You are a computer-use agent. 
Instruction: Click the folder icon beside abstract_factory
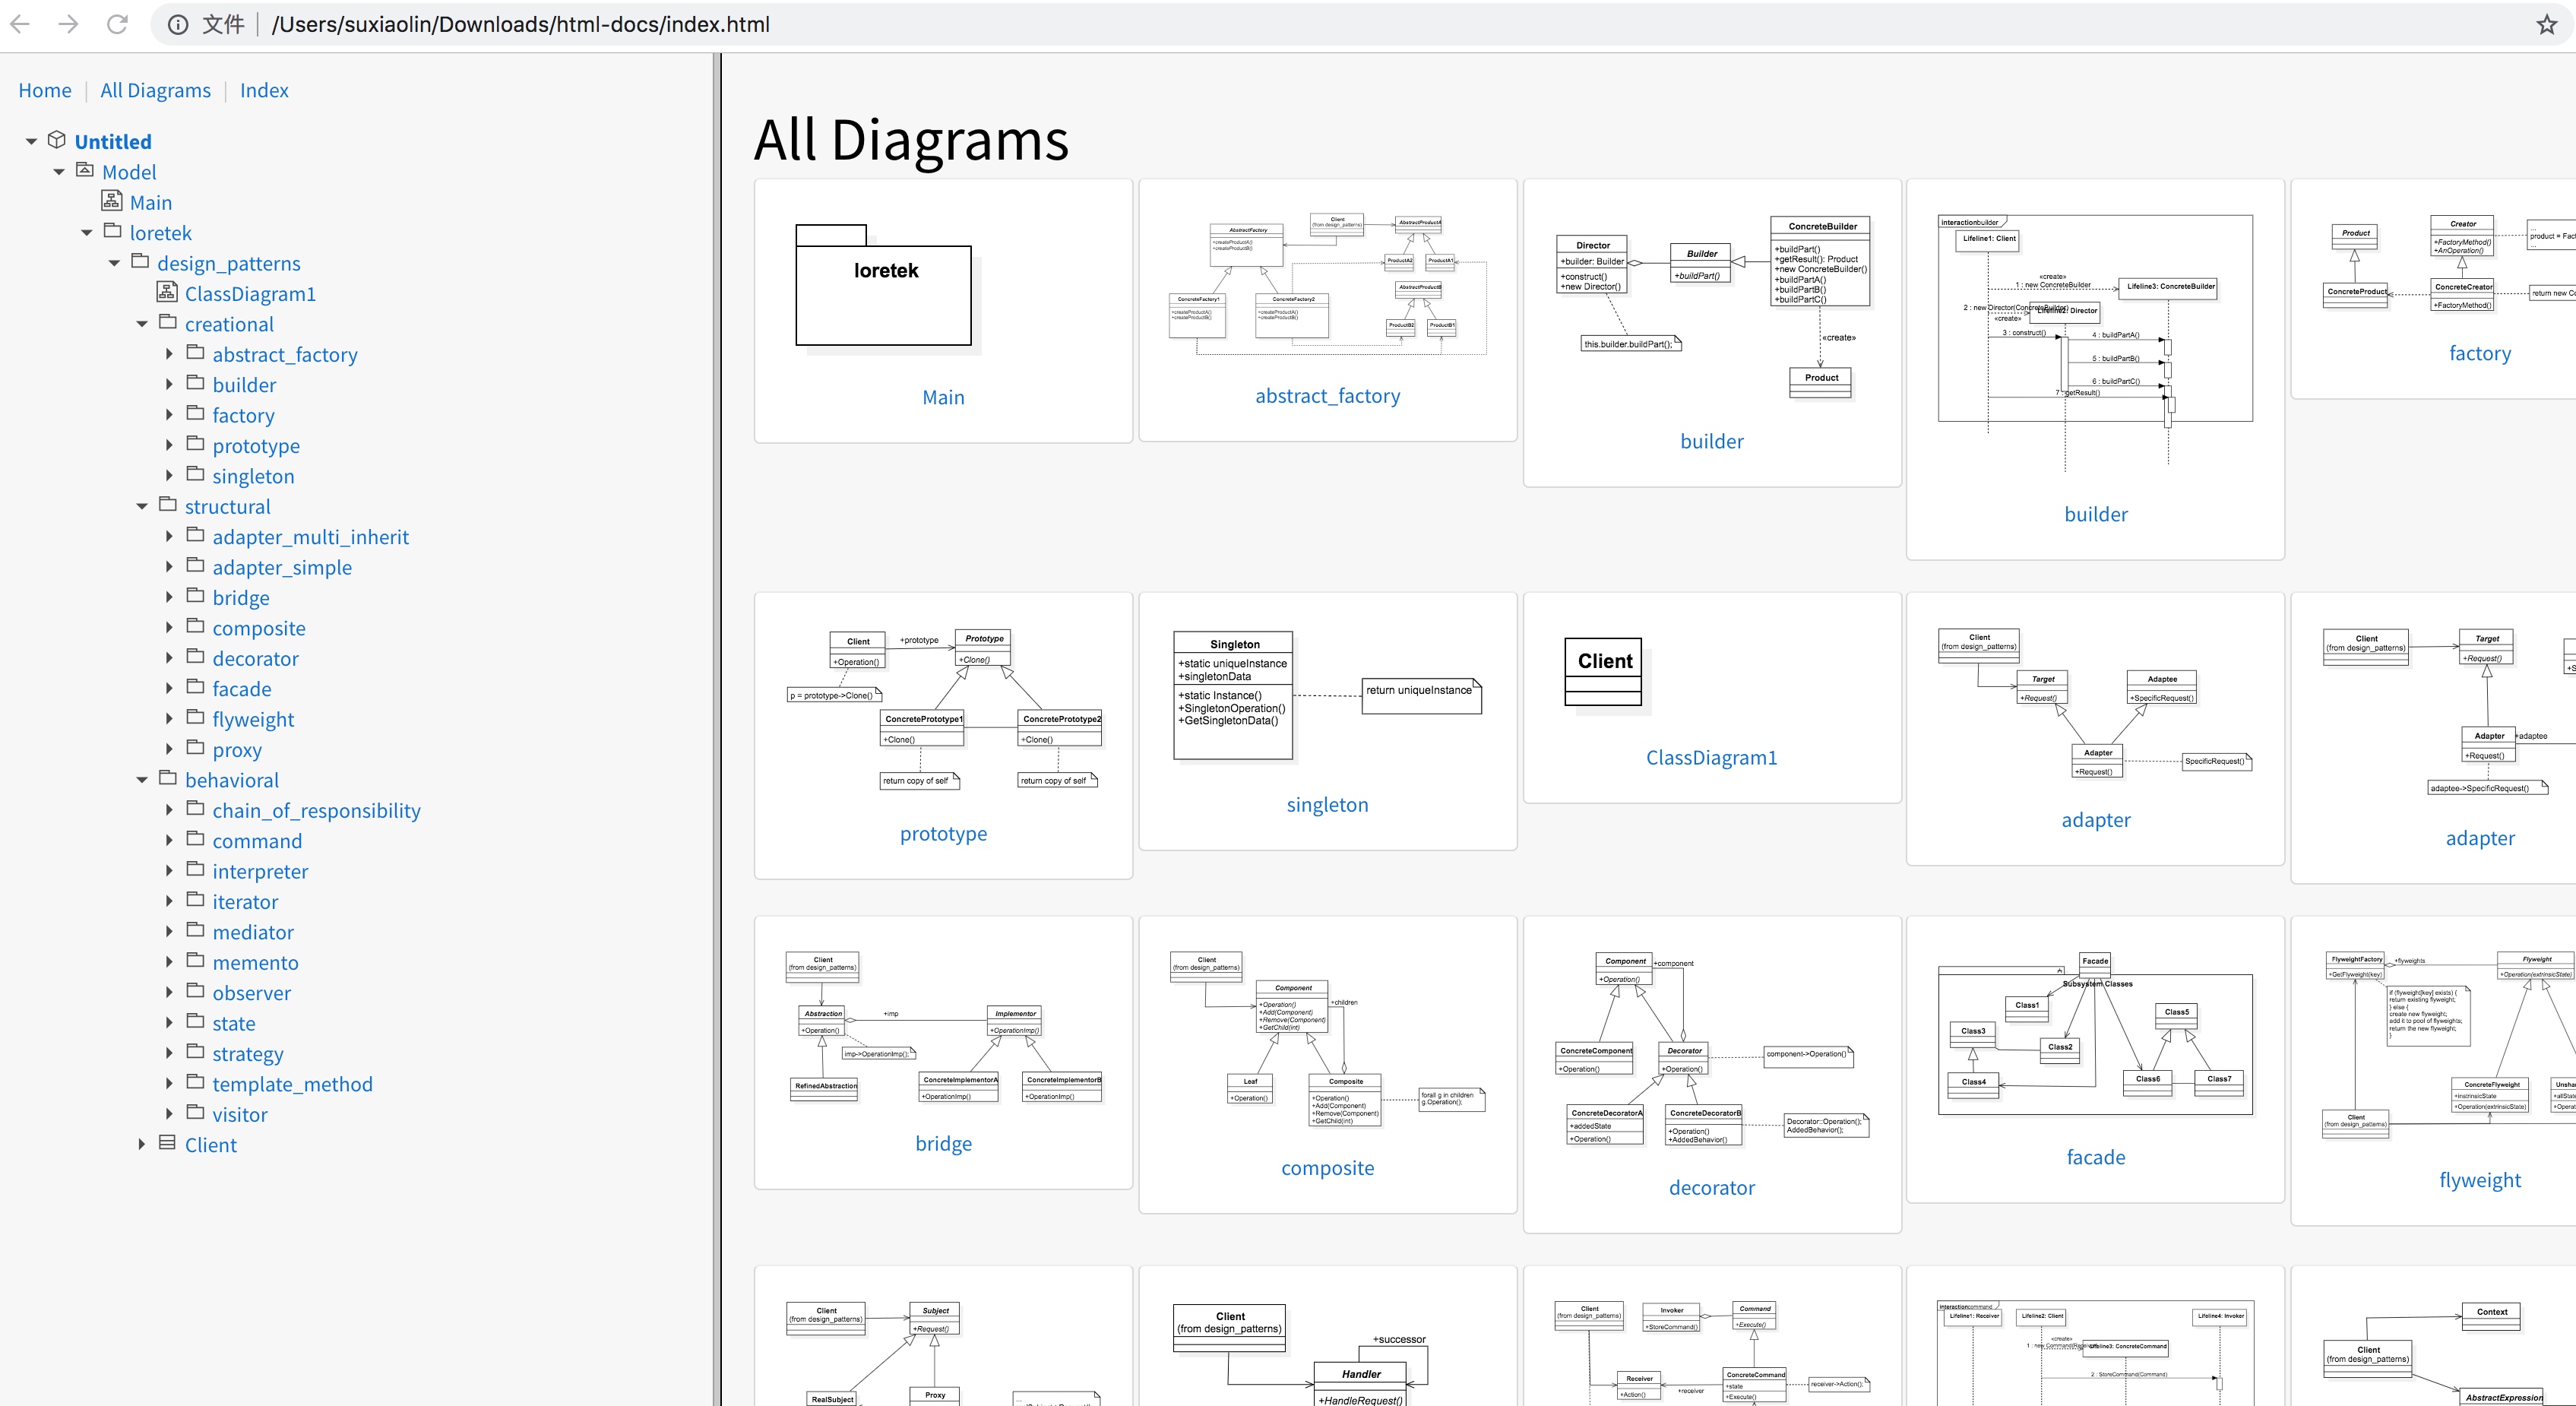point(195,352)
